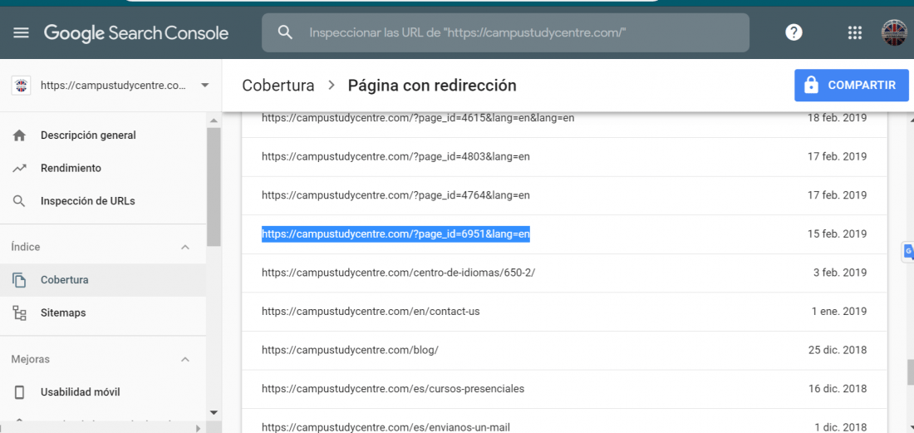
Task: Click the highlighted page_id=6951 URL
Action: pos(396,234)
